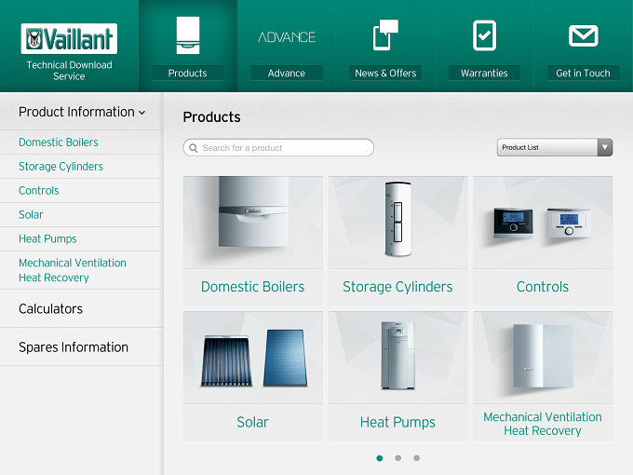The height and width of the screenshot is (475, 633).
Task: Click the Mechanical Ventilation unit image
Action: click(x=543, y=358)
